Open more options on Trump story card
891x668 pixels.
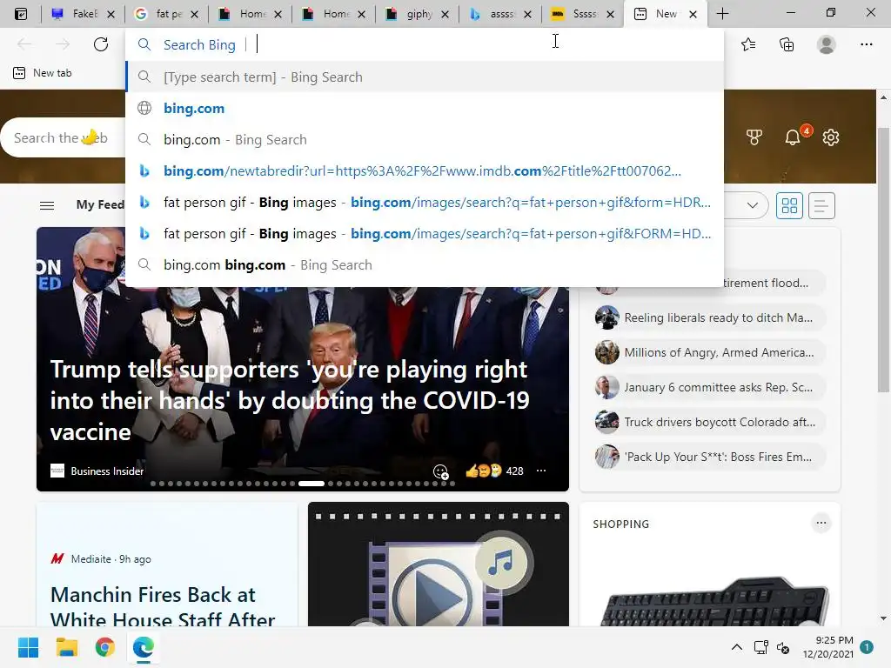tap(541, 471)
